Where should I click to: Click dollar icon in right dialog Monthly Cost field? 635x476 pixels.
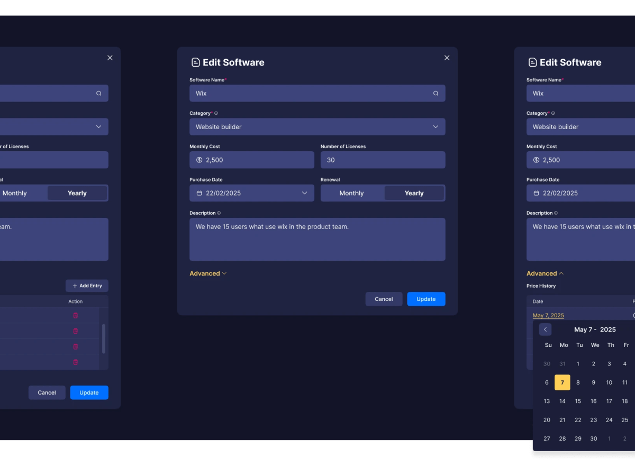tap(536, 160)
